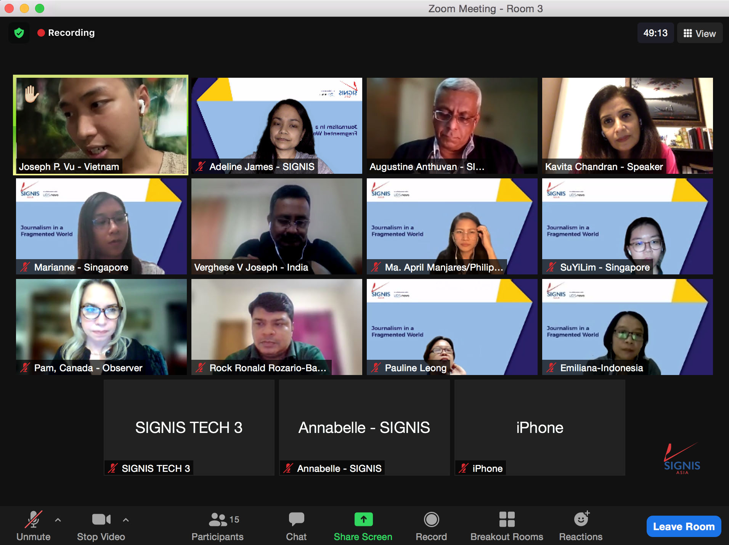Open the View layout dropdown
The width and height of the screenshot is (729, 545).
(700, 34)
